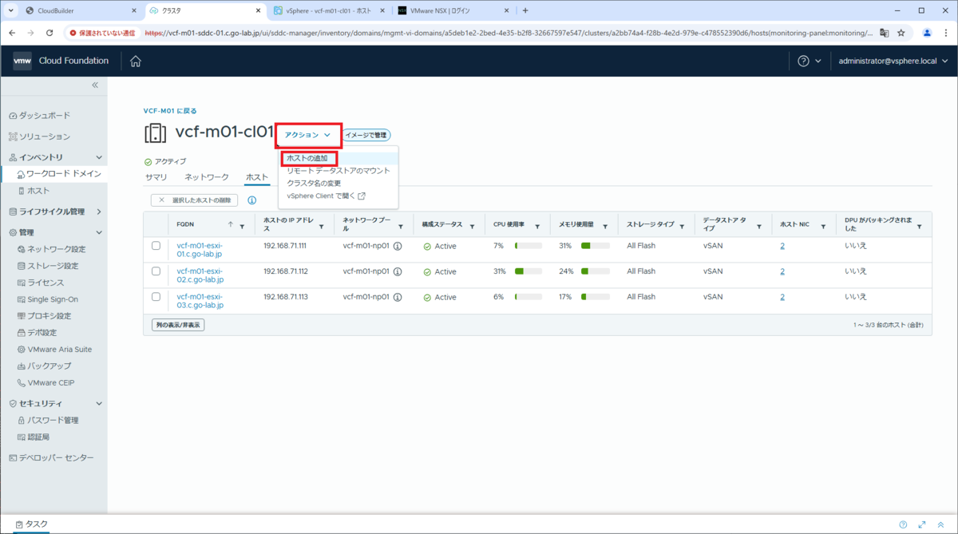This screenshot has width=958, height=534.
Task: Filter the DPU がバッキングされました column
Action: [919, 226]
